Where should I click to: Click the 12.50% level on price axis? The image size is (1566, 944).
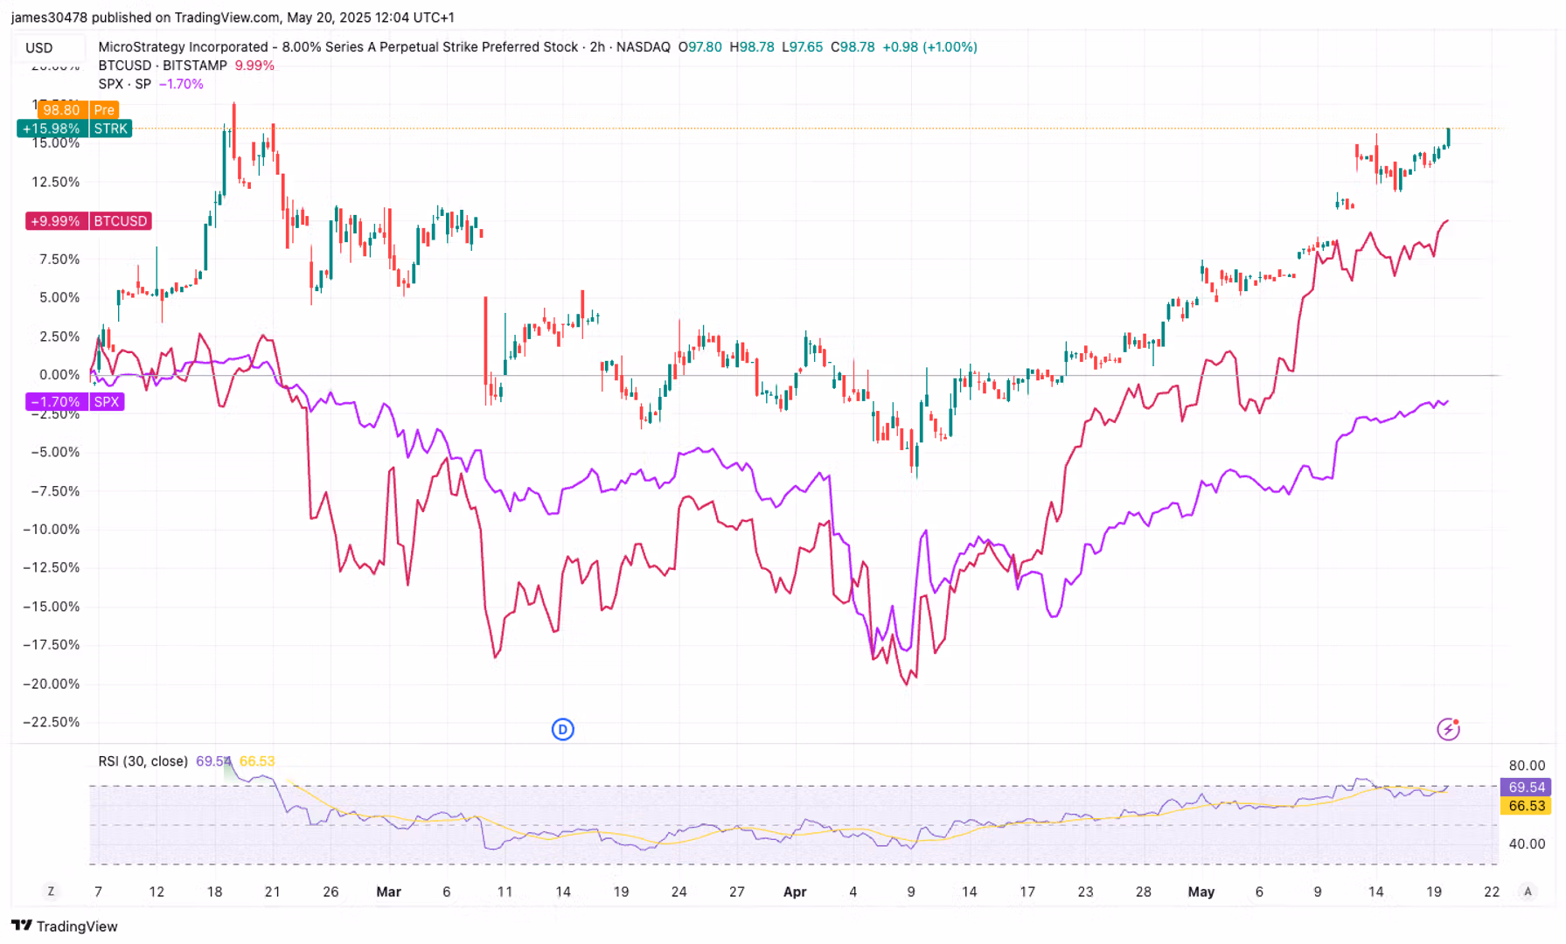(x=55, y=182)
